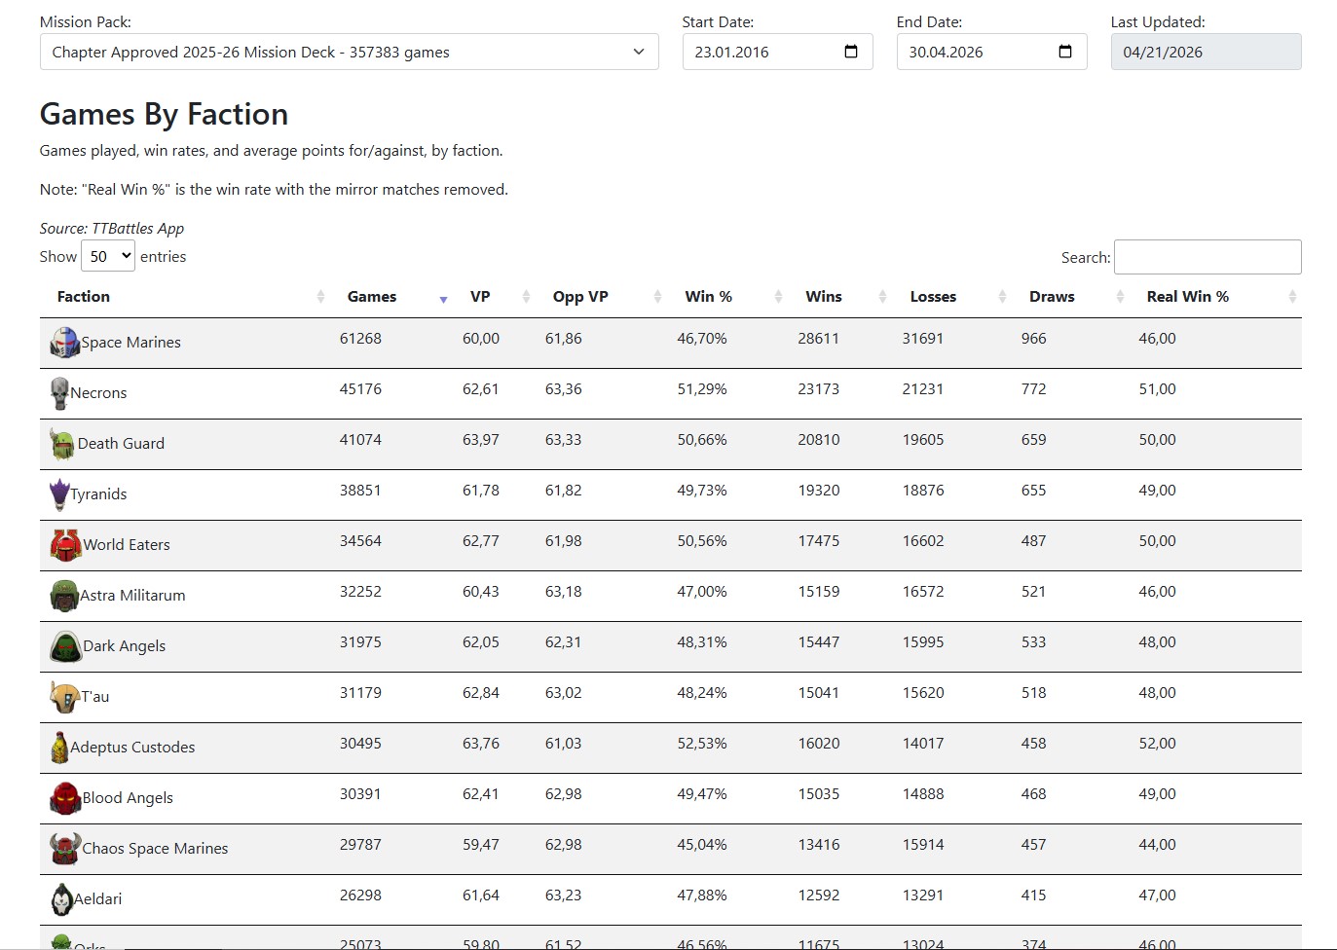Click Dark Angels Opp VP value 62,31
The image size is (1337, 950).
(564, 642)
